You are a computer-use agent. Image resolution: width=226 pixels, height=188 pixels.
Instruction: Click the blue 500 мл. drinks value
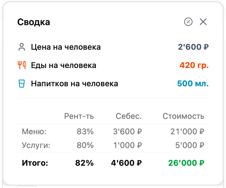(x=193, y=84)
